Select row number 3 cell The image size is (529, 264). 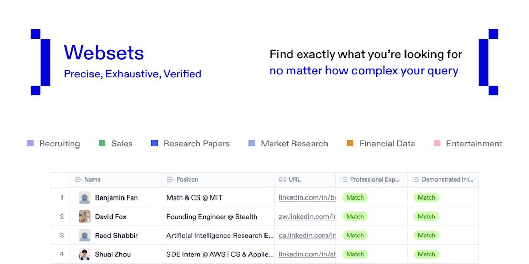(61, 235)
